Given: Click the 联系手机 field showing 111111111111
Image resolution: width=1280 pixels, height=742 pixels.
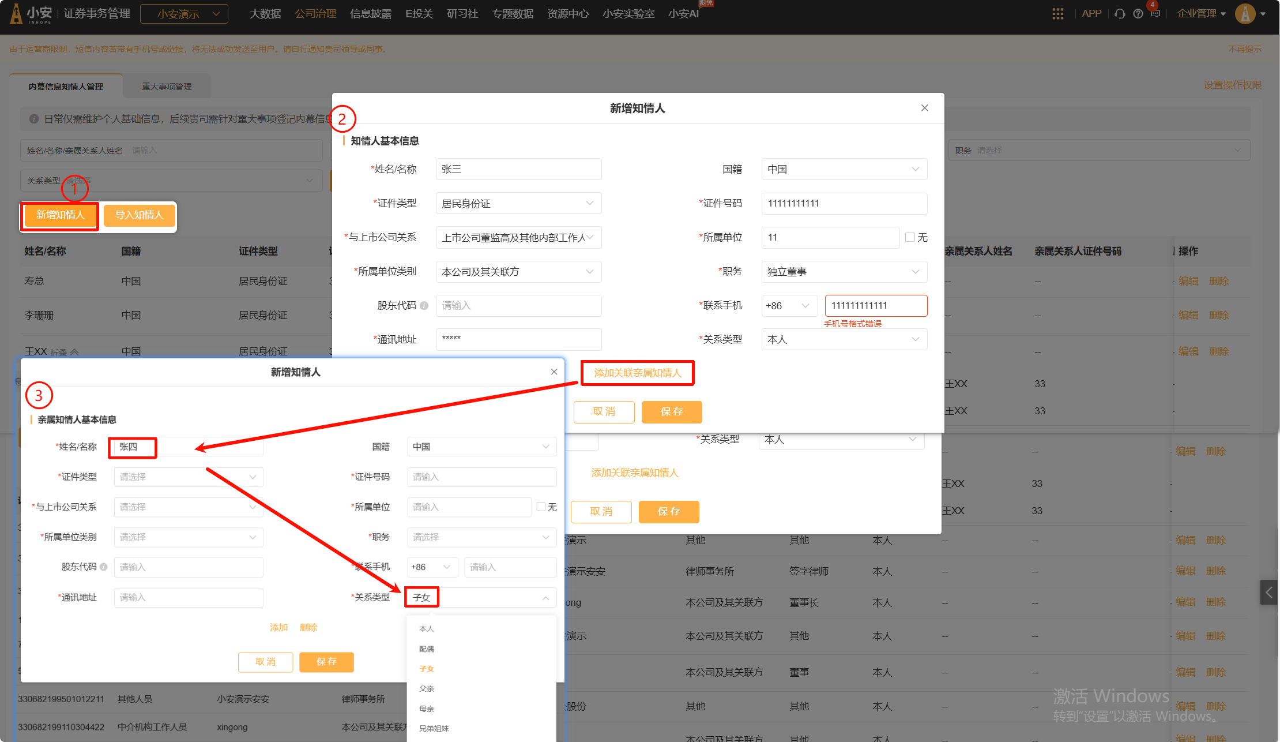Looking at the screenshot, I should point(875,306).
